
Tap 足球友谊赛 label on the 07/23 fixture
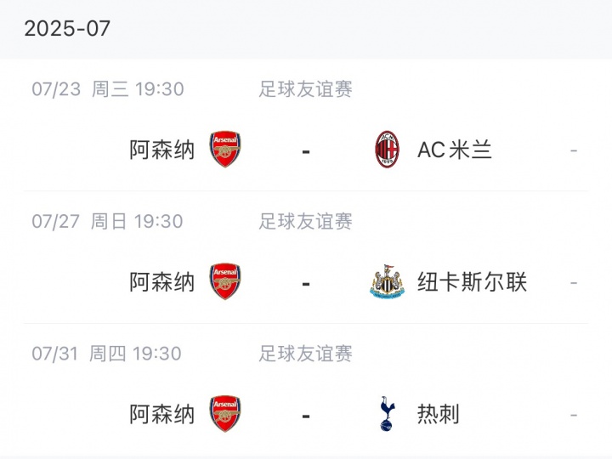pyautogui.click(x=306, y=89)
